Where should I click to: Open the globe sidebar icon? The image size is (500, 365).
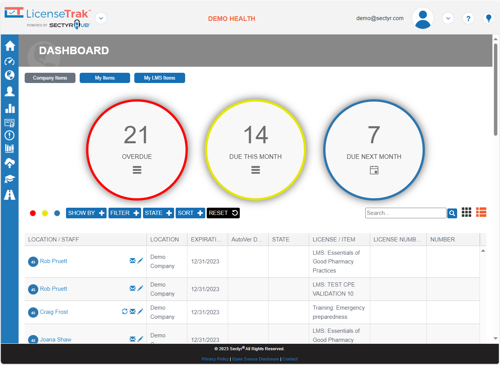click(9, 75)
